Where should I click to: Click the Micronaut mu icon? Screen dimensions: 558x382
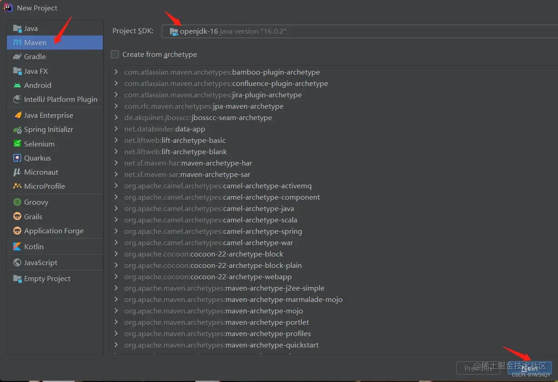click(17, 172)
